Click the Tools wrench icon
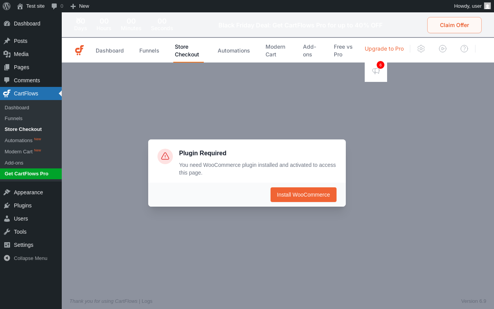 7,232
